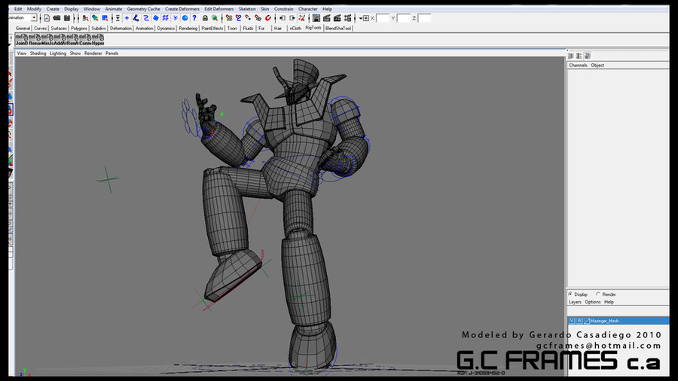Click the lock current selection icon

pos(205,18)
